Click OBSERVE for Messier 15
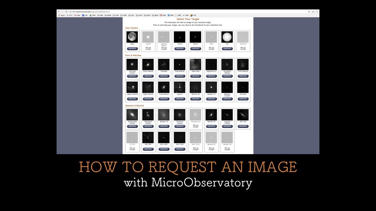This screenshot has height=211, width=376. tap(211, 99)
